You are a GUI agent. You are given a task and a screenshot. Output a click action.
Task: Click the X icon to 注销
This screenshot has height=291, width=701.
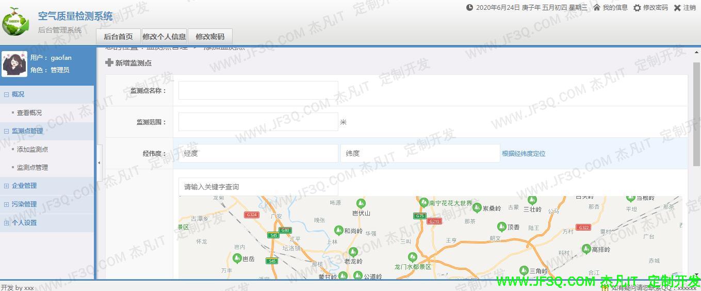coord(677,8)
